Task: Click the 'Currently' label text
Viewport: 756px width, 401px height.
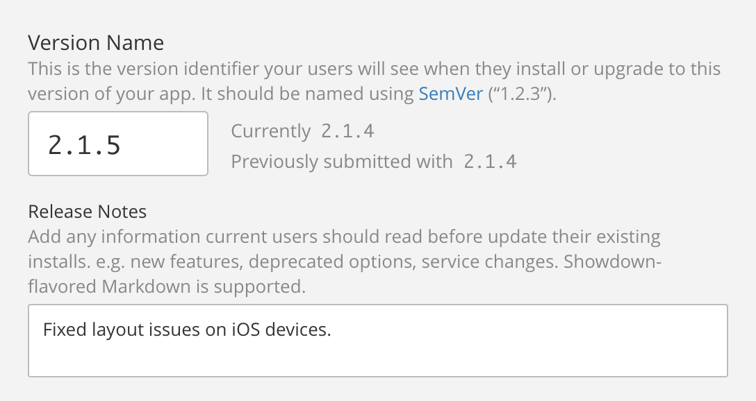Action: [271, 131]
